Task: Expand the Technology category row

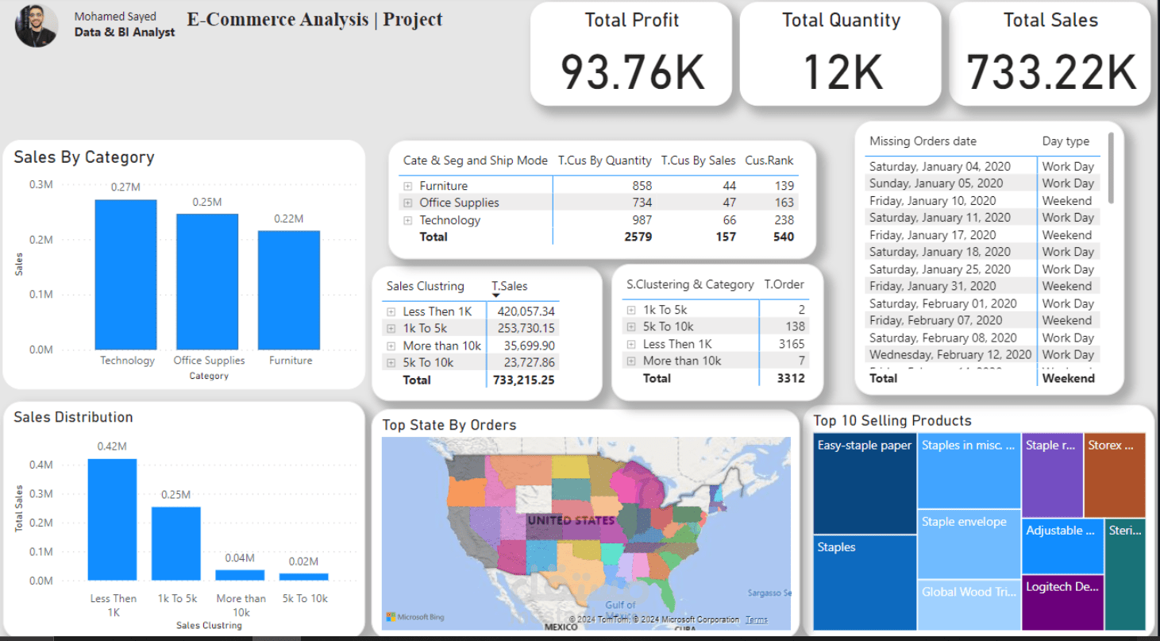Action: point(407,220)
